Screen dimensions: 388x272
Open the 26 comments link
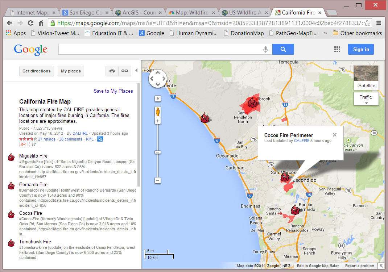70,139
